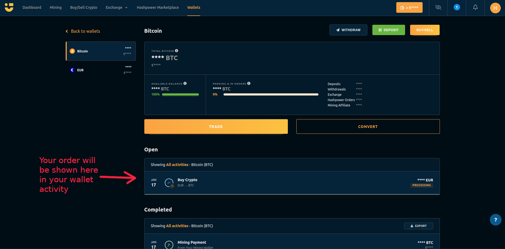Open the help question mark bubble

(x=495, y=219)
